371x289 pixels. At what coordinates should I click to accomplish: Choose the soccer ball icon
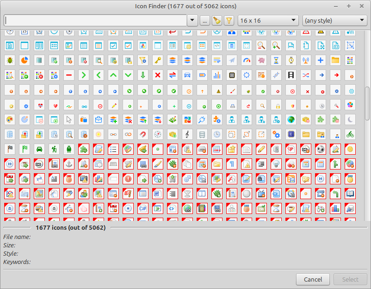click(321, 149)
